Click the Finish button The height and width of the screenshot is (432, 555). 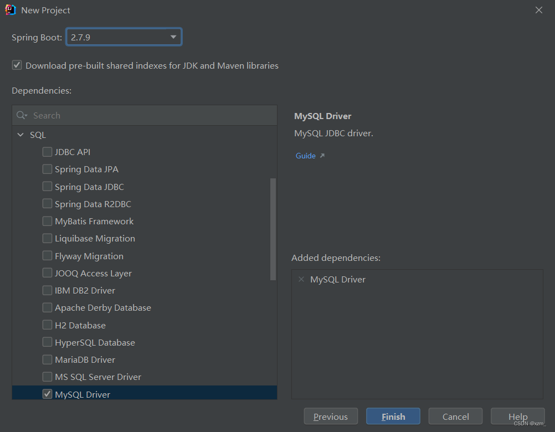tap(393, 416)
